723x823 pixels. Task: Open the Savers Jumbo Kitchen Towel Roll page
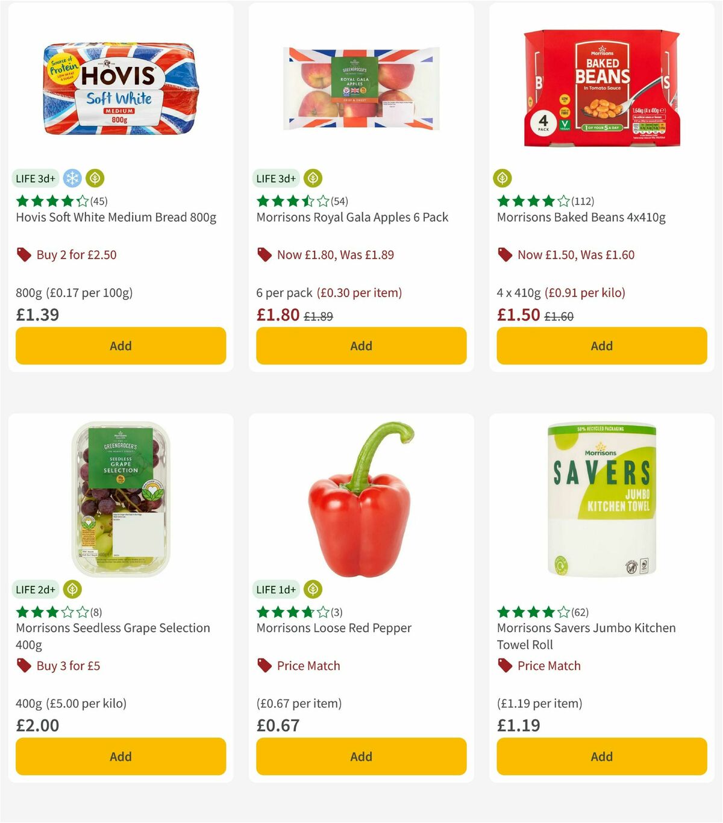pyautogui.click(x=586, y=636)
